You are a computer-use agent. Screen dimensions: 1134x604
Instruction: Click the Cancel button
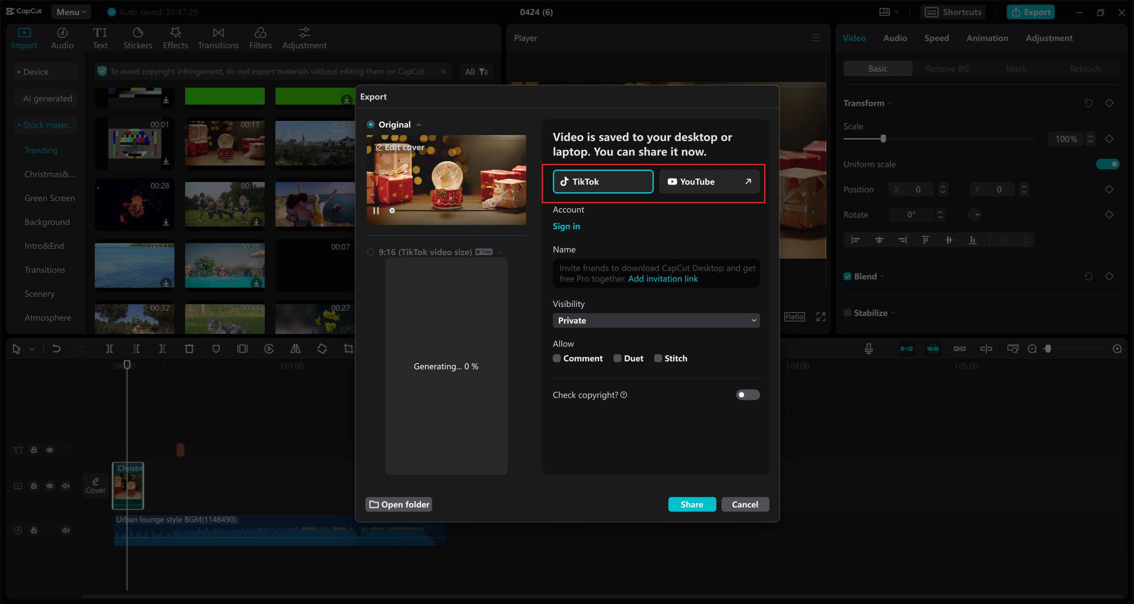point(745,504)
